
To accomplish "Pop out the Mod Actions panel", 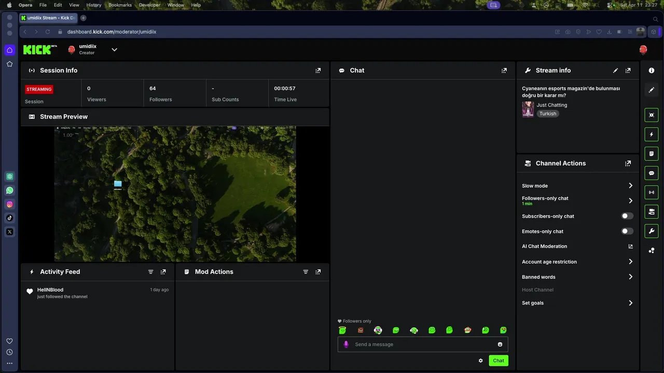I will 318,271.
